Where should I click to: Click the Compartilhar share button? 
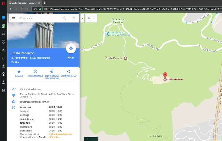point(69,73)
